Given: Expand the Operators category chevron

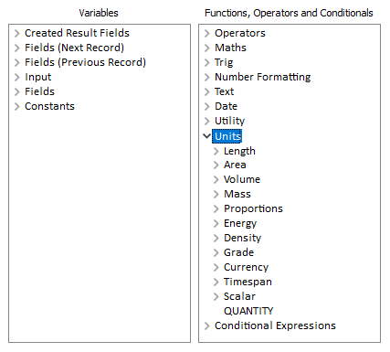Looking at the screenshot, I should pos(207,33).
